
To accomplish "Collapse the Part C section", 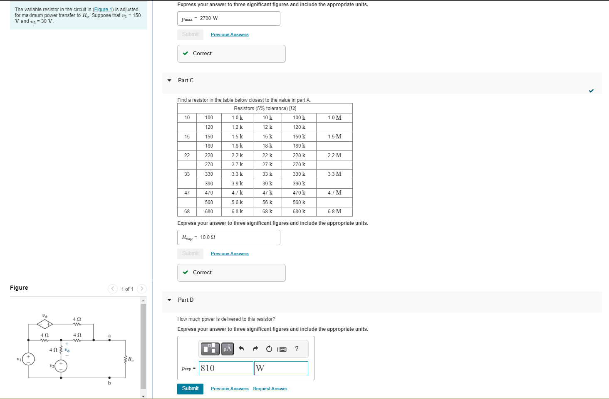I will (169, 80).
